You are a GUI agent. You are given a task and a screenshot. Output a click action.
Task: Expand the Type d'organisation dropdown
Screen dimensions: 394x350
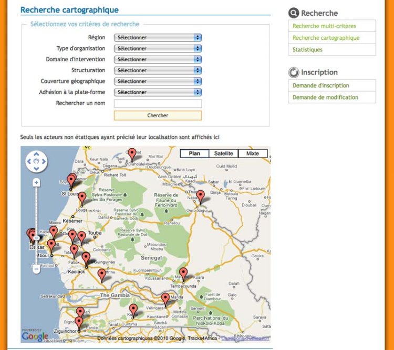(x=158, y=49)
